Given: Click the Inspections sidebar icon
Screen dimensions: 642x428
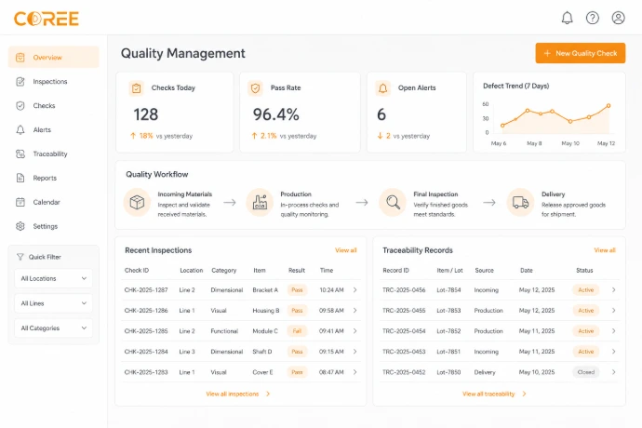Looking at the screenshot, I should pyautogui.click(x=20, y=82).
